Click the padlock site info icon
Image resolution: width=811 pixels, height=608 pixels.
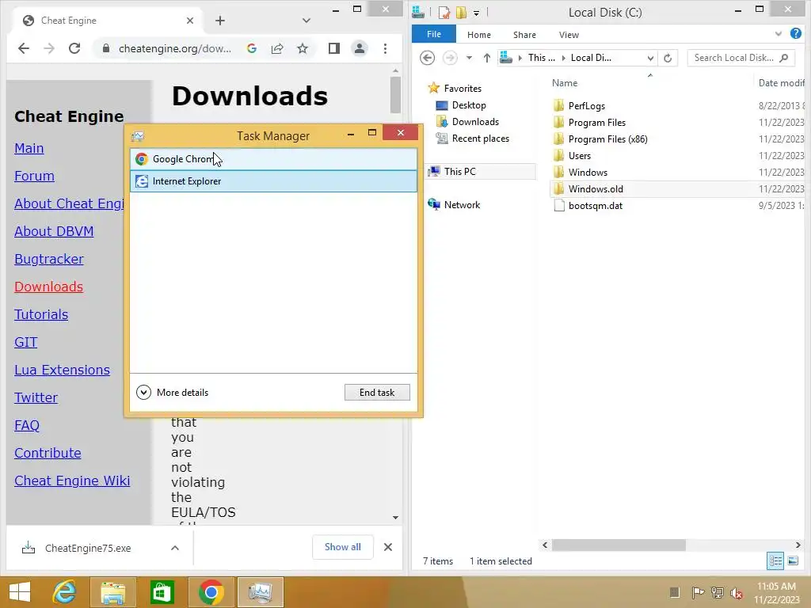pos(106,48)
